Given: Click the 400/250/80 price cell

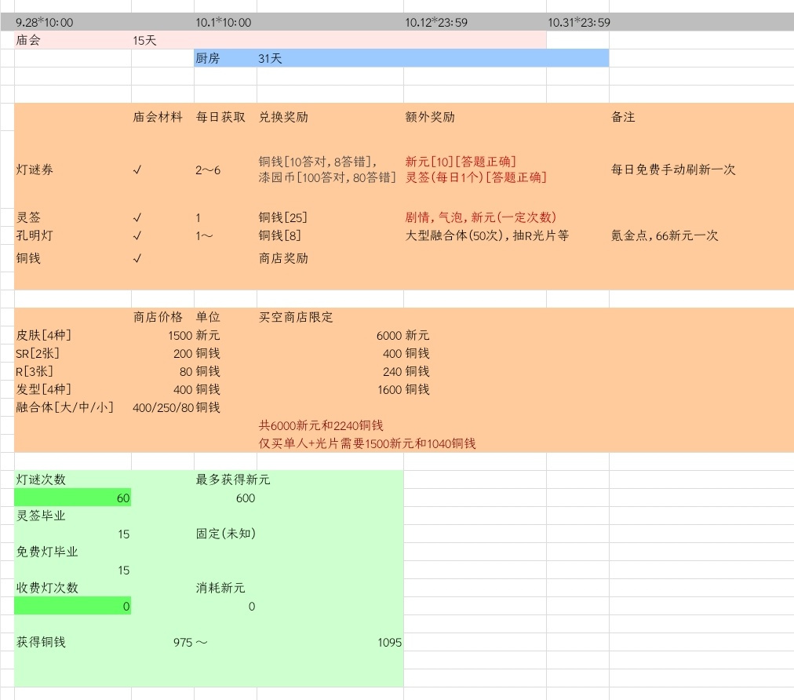Looking at the screenshot, I should [163, 408].
